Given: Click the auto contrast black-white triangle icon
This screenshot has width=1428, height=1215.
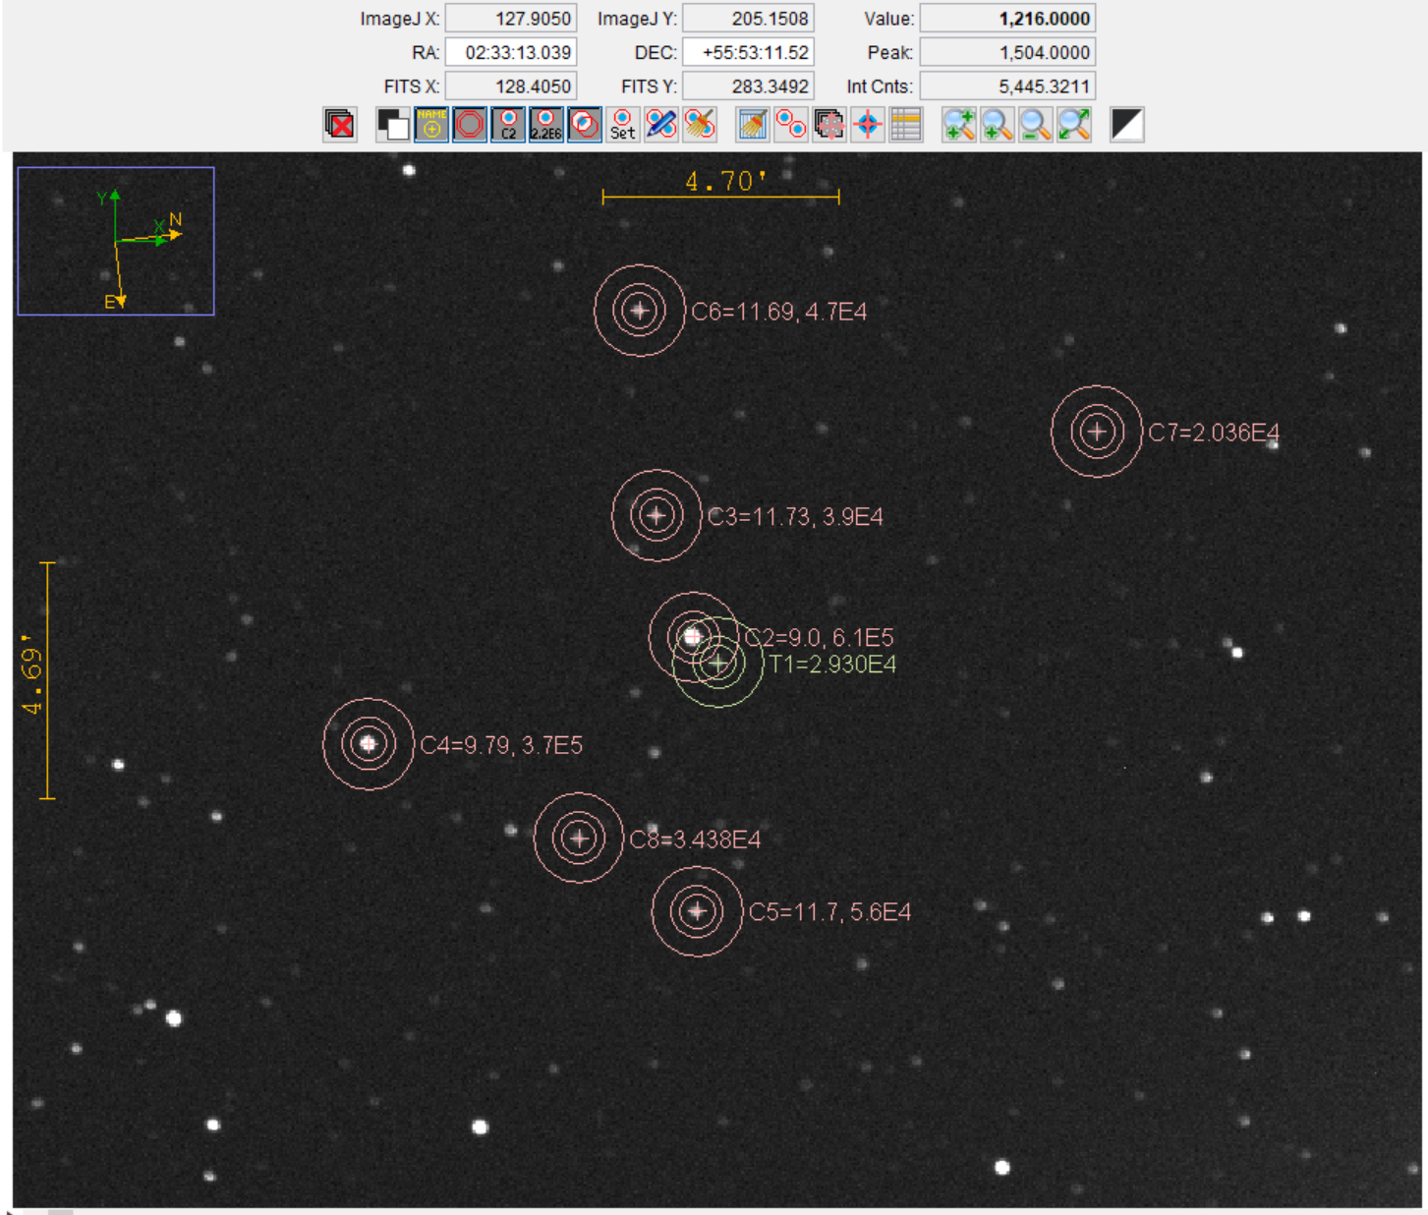Looking at the screenshot, I should click(x=1127, y=125).
